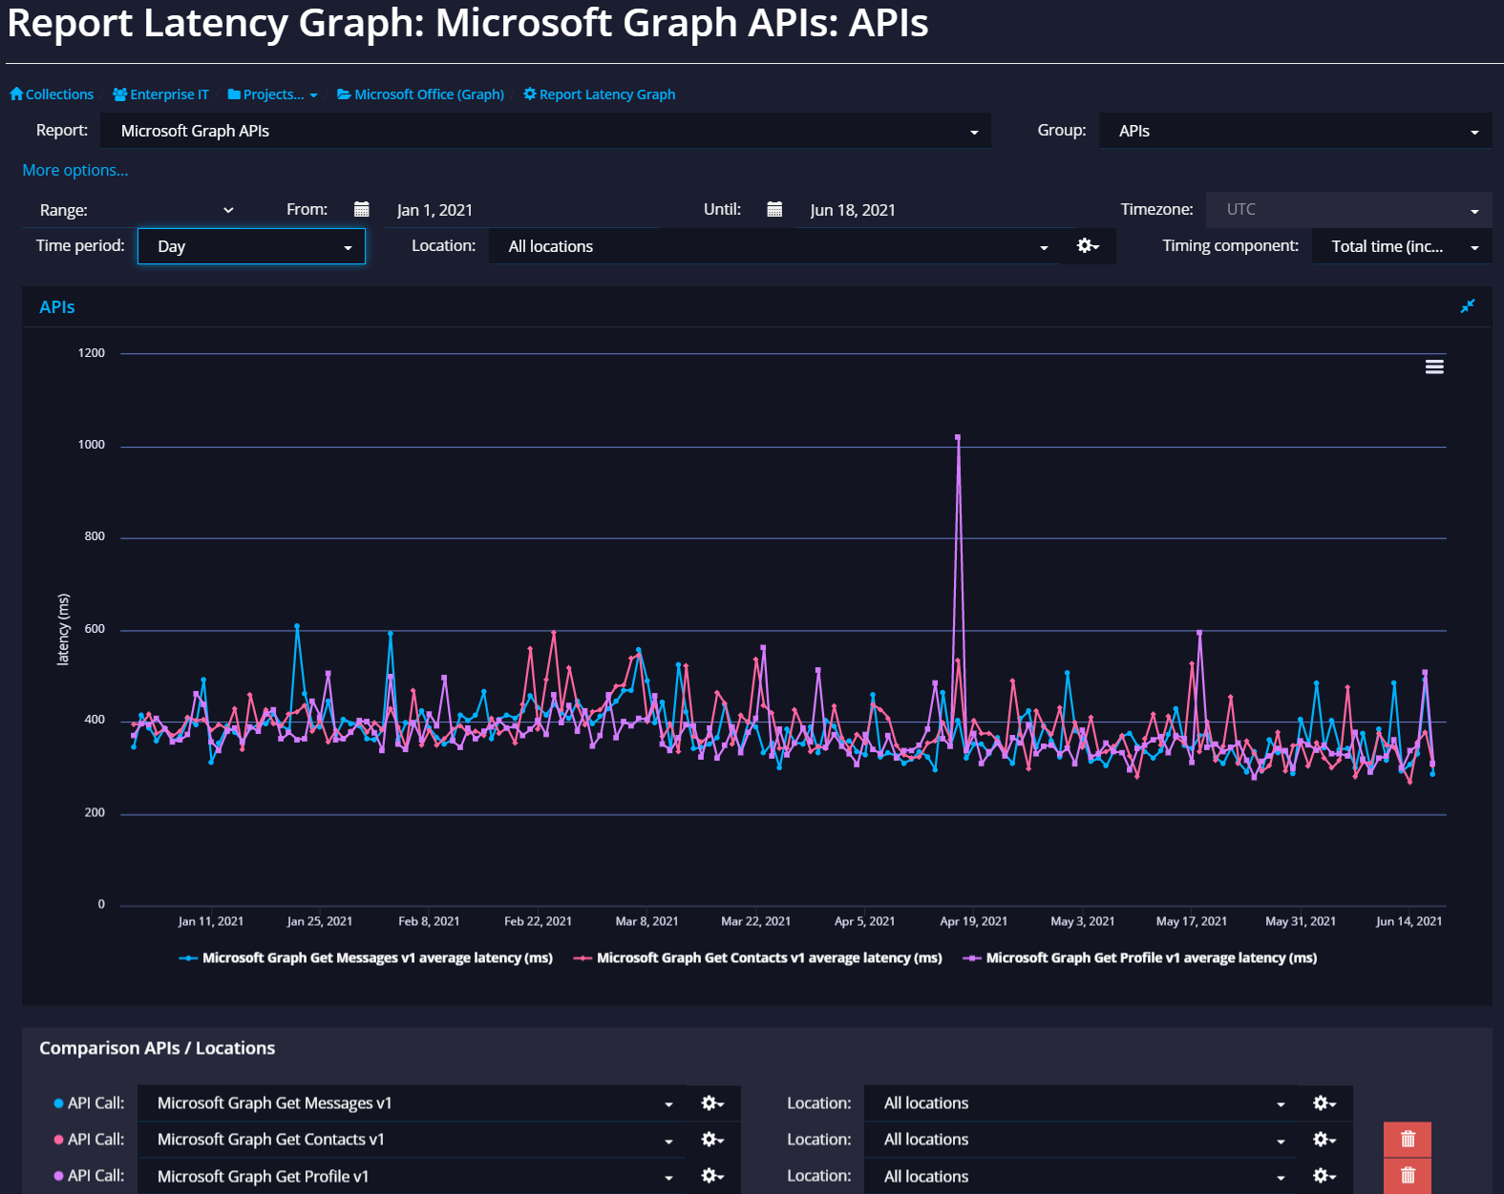The width and height of the screenshot is (1504, 1194).
Task: Open the From date calendar icon
Action: tap(361, 210)
